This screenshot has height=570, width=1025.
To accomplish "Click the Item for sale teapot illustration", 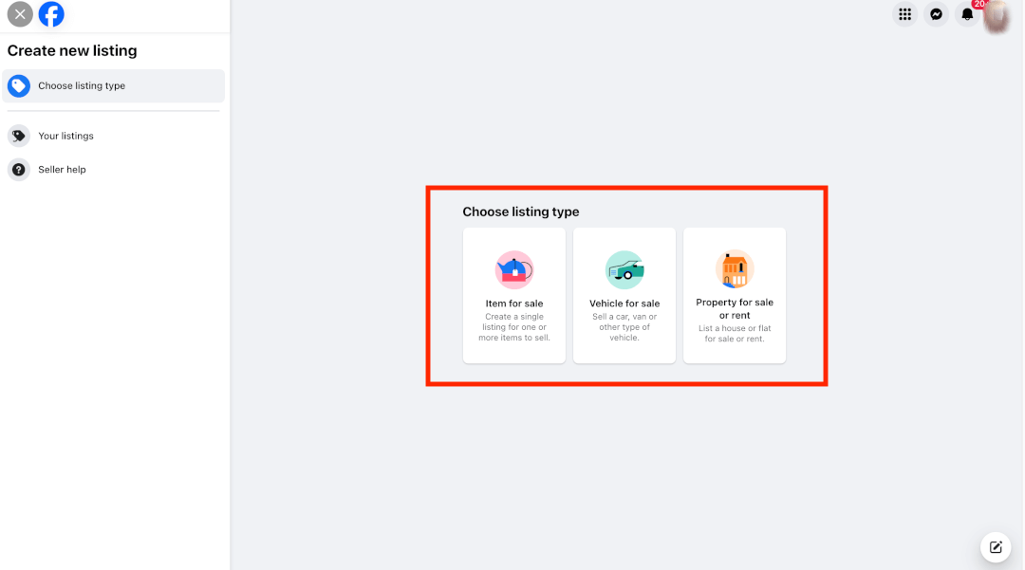I will [514, 269].
